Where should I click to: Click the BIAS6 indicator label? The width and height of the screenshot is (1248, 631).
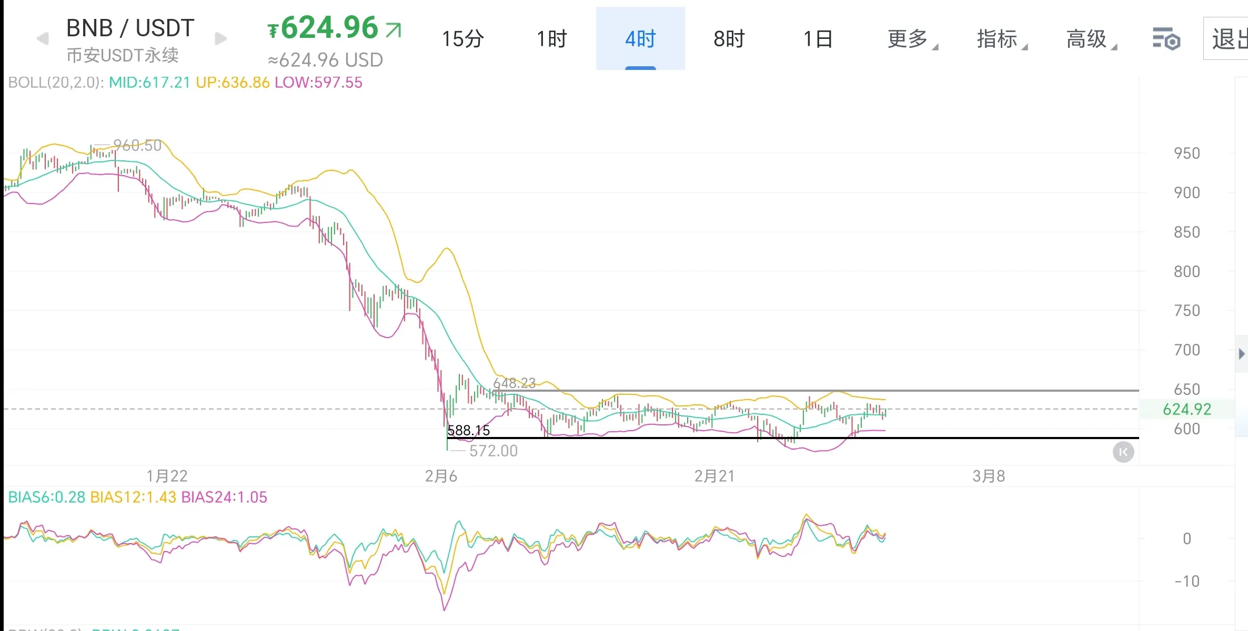click(x=46, y=497)
